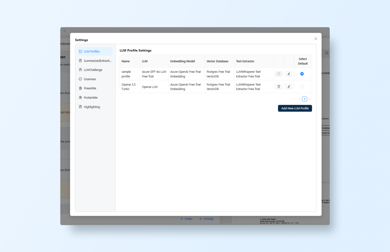Open the LLMChallenge settings section

point(80,70)
